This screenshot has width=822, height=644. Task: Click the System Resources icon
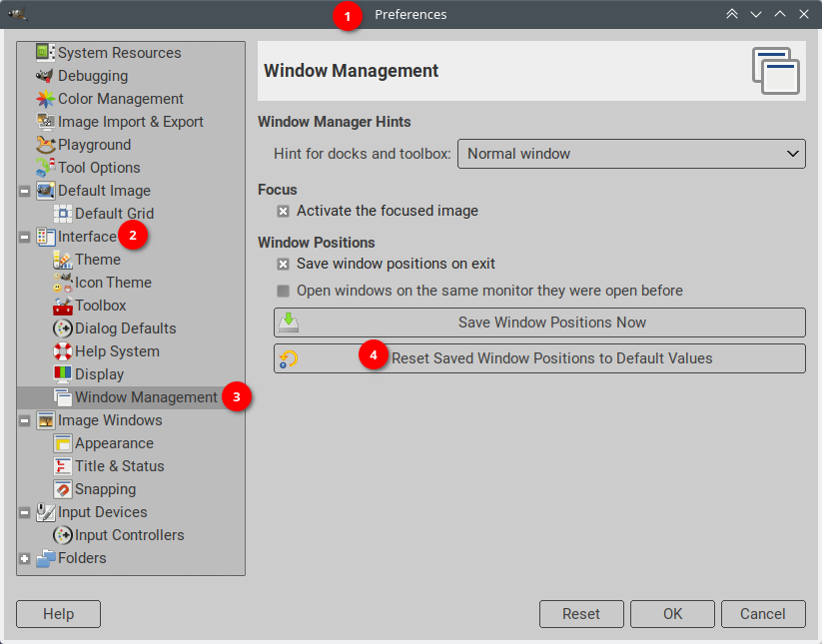tap(45, 52)
